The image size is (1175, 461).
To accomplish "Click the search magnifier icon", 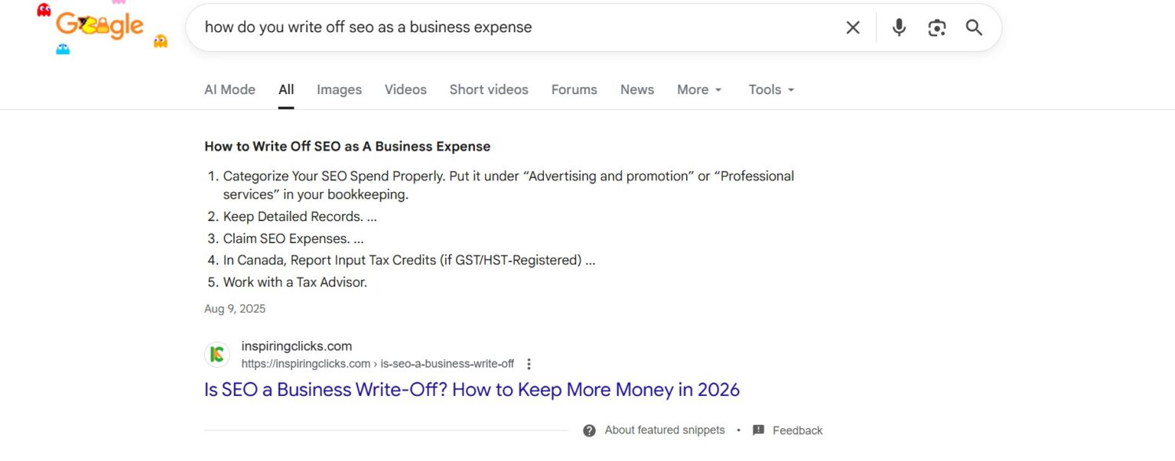I will tap(974, 27).
